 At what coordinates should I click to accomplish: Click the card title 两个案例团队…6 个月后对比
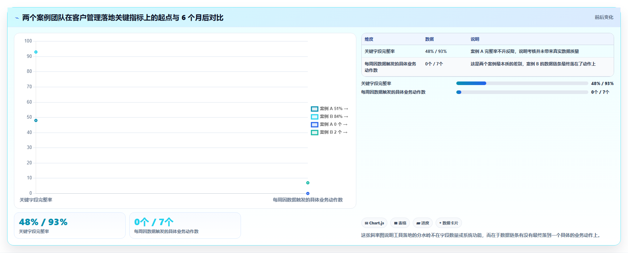[123, 18]
